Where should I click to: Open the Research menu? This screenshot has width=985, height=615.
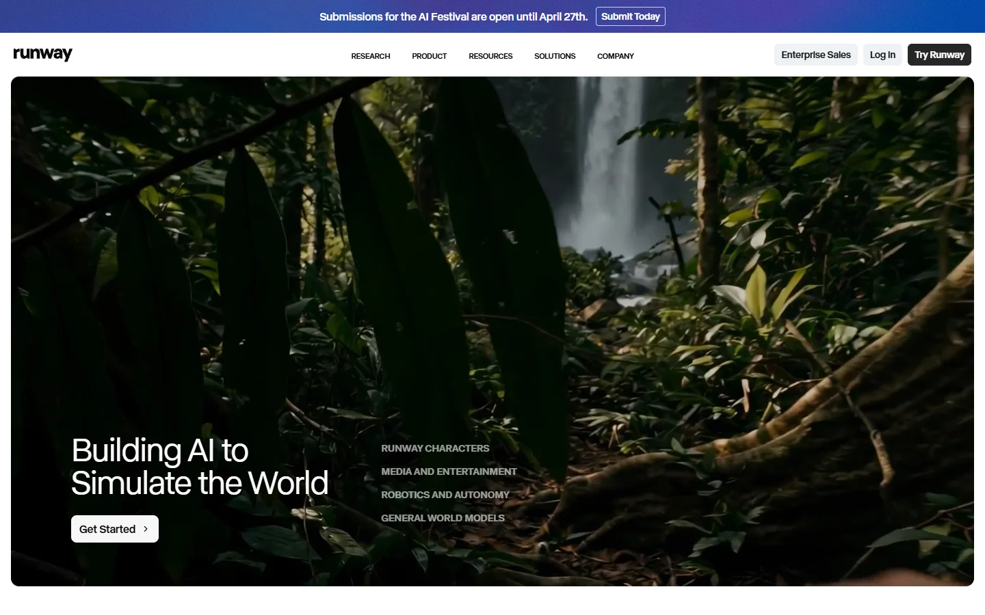(370, 56)
